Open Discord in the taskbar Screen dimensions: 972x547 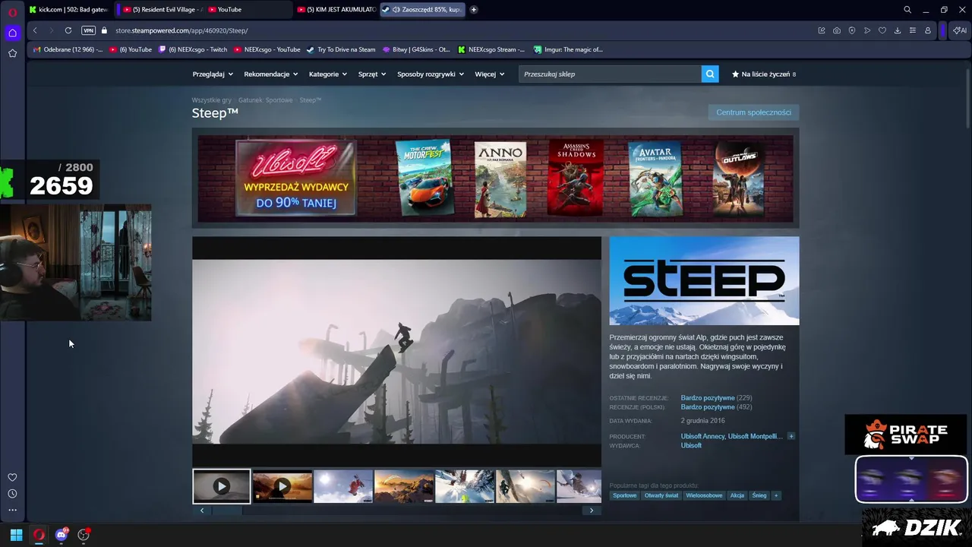62,535
